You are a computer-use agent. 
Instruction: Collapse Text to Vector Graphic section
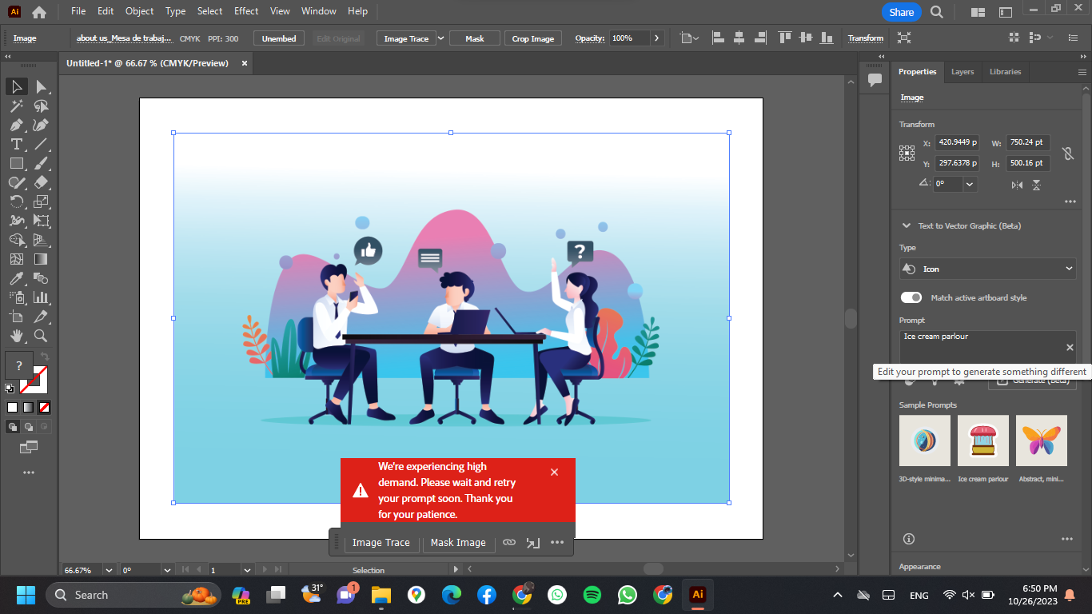pos(907,225)
